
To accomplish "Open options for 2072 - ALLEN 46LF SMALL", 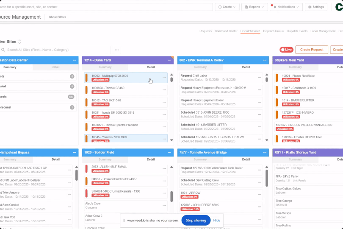I will coord(164,169).
